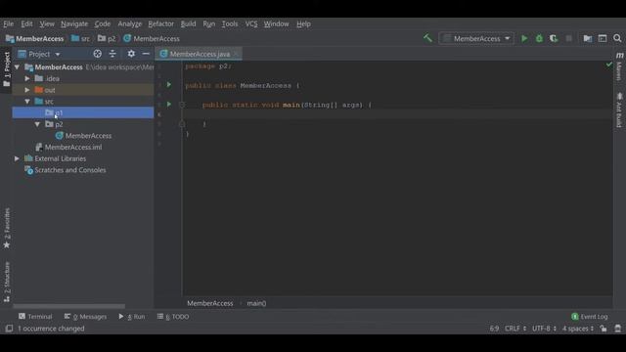Click the run gutter arrow beside class MemberAccess
Image resolution: width=626 pixels, height=352 pixels.
point(169,85)
